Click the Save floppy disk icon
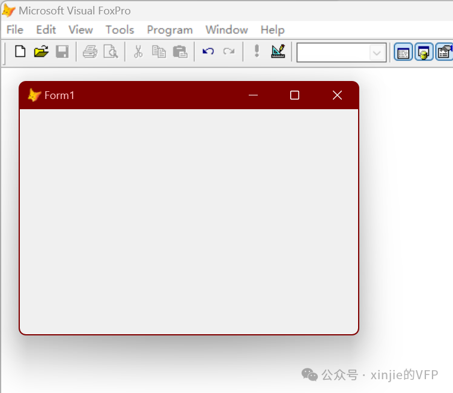 [62, 52]
